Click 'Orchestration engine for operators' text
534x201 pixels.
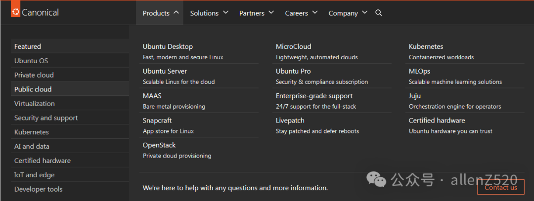455,107
